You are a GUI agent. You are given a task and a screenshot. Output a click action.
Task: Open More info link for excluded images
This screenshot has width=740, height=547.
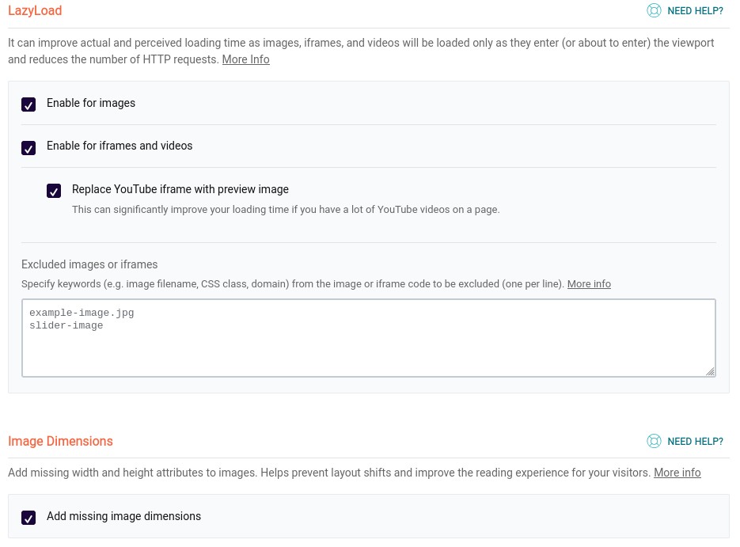[x=589, y=284]
